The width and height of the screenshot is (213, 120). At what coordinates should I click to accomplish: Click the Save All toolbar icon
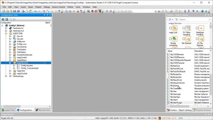click(18, 11)
